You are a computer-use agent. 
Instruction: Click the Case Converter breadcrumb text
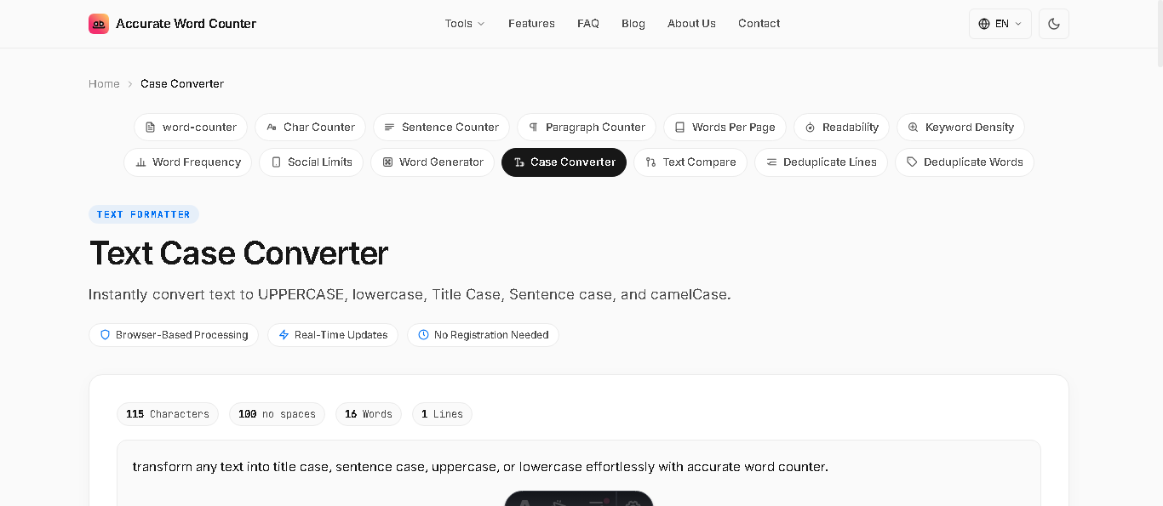tap(182, 83)
